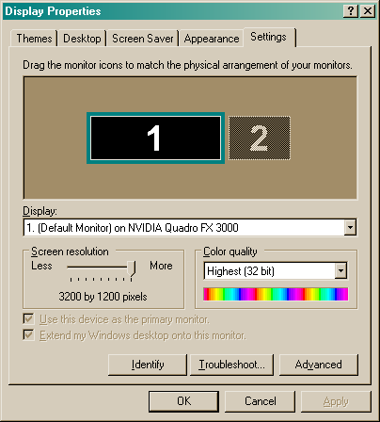
Task: Go to the Appearance tab
Action: tap(212, 39)
